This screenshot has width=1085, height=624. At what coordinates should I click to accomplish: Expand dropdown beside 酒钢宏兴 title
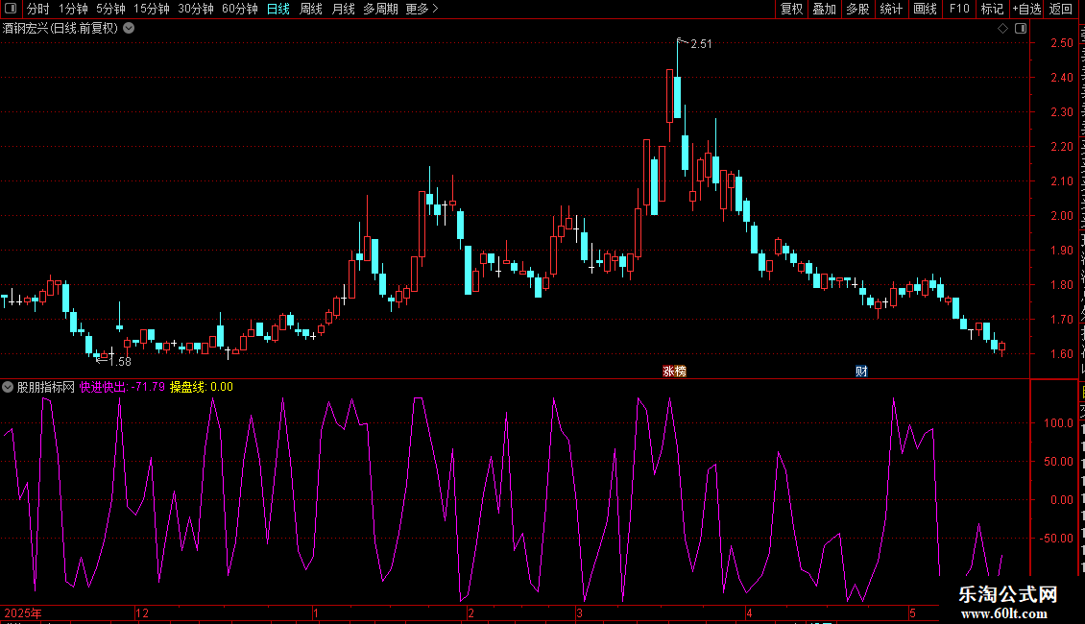129,28
